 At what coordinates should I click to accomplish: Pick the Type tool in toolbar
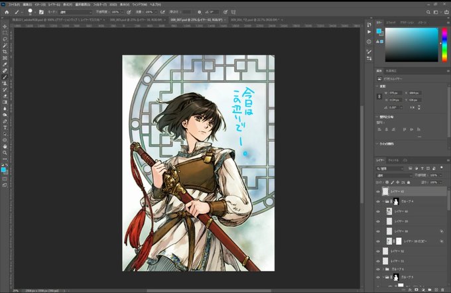(5, 127)
